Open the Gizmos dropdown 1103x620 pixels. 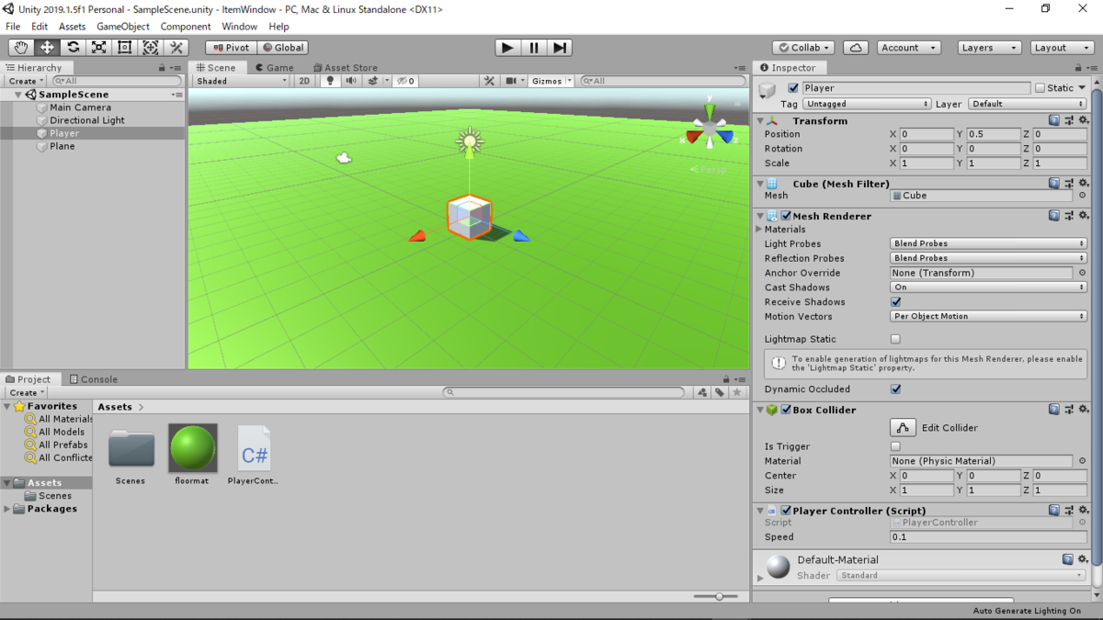(551, 81)
